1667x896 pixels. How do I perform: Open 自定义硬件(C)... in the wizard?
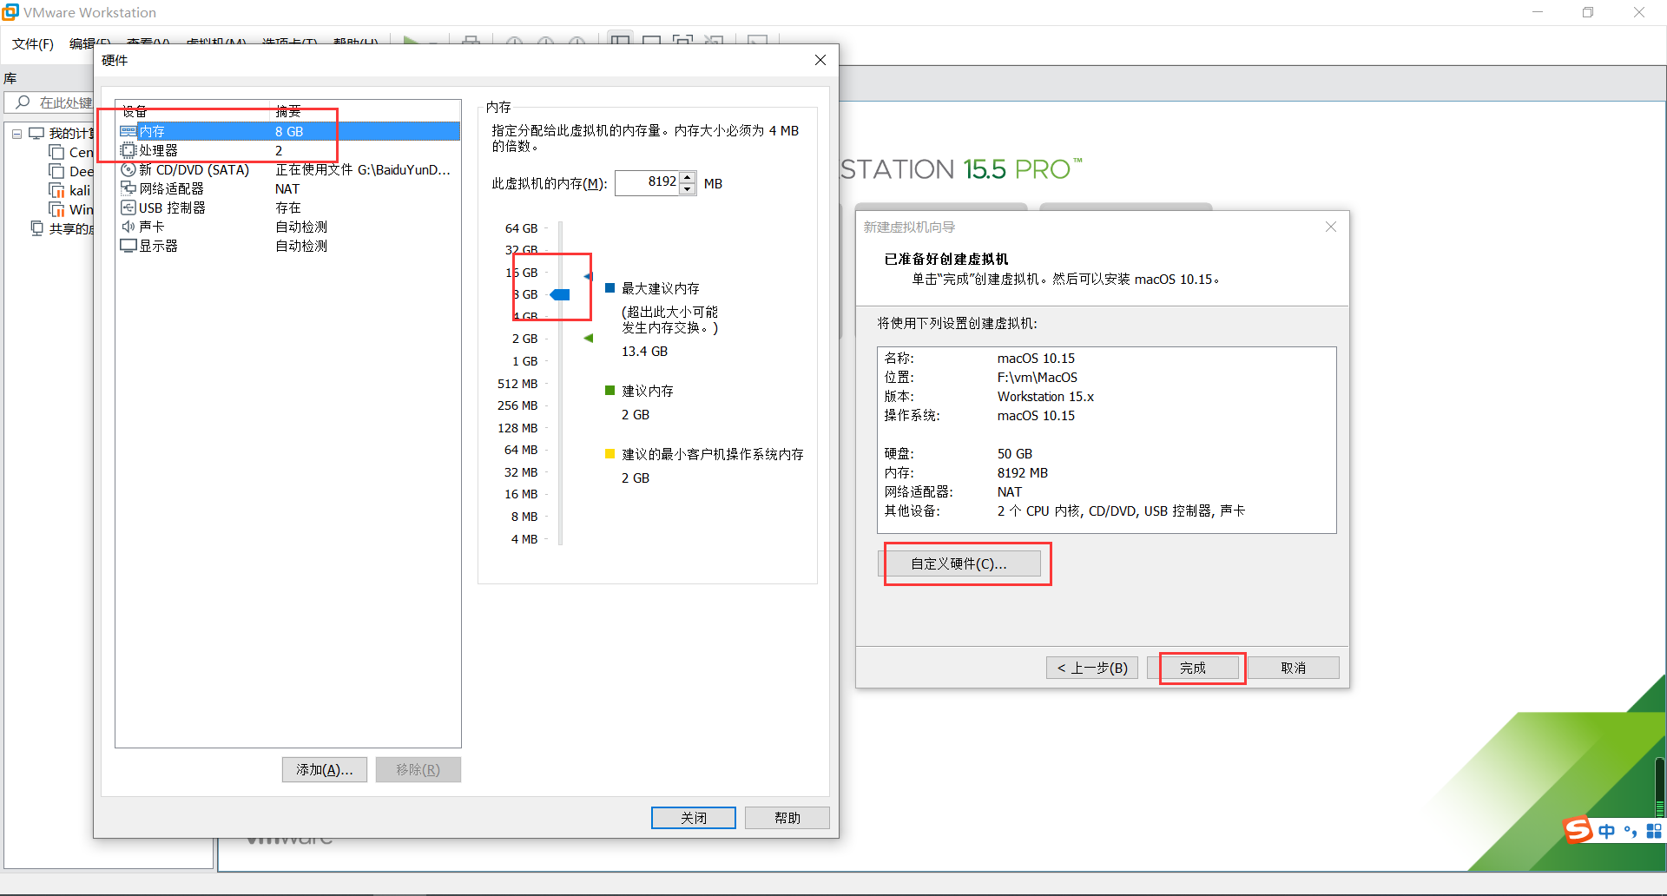tap(959, 563)
